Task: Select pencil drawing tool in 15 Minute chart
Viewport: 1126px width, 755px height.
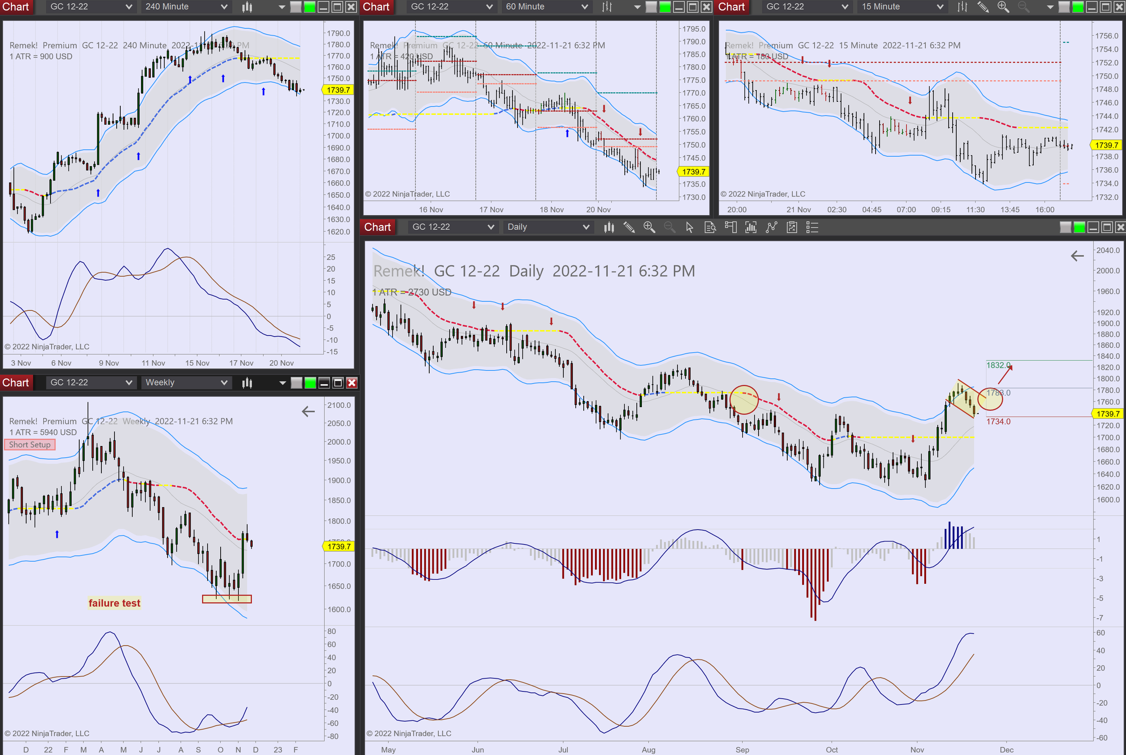Action: tap(982, 7)
